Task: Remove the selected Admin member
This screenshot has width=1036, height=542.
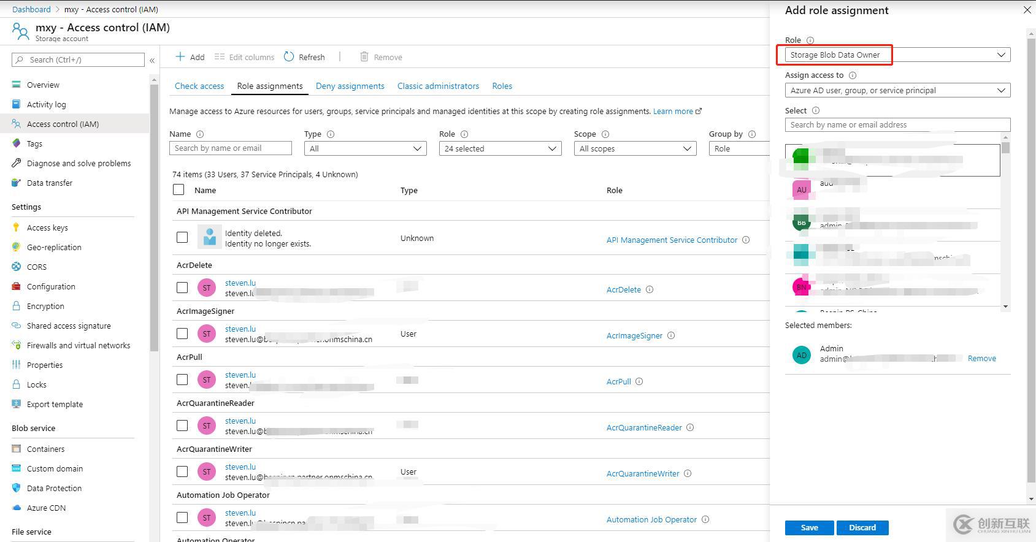Action: click(x=981, y=359)
